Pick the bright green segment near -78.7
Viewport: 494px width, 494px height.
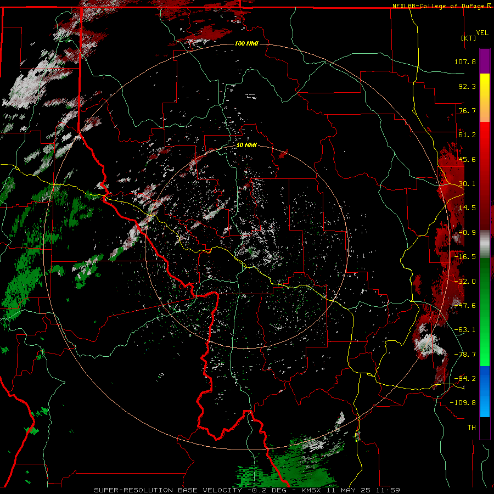pos(485,355)
